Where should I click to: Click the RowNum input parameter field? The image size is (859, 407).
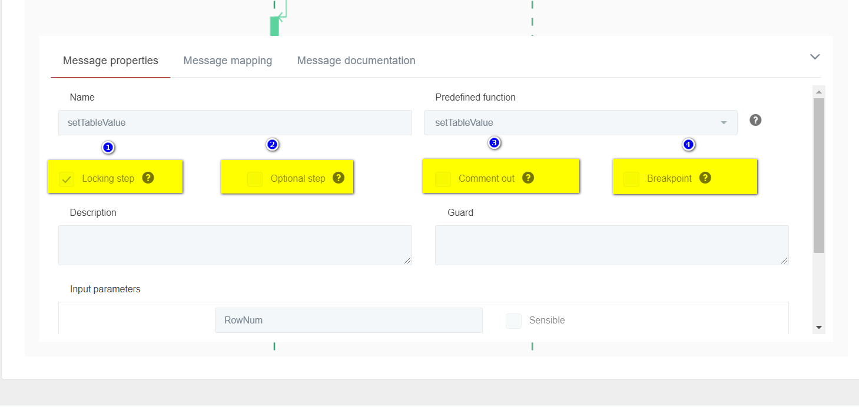tap(348, 321)
